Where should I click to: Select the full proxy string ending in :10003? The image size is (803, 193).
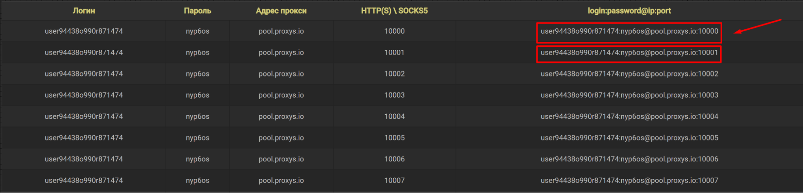(629, 95)
